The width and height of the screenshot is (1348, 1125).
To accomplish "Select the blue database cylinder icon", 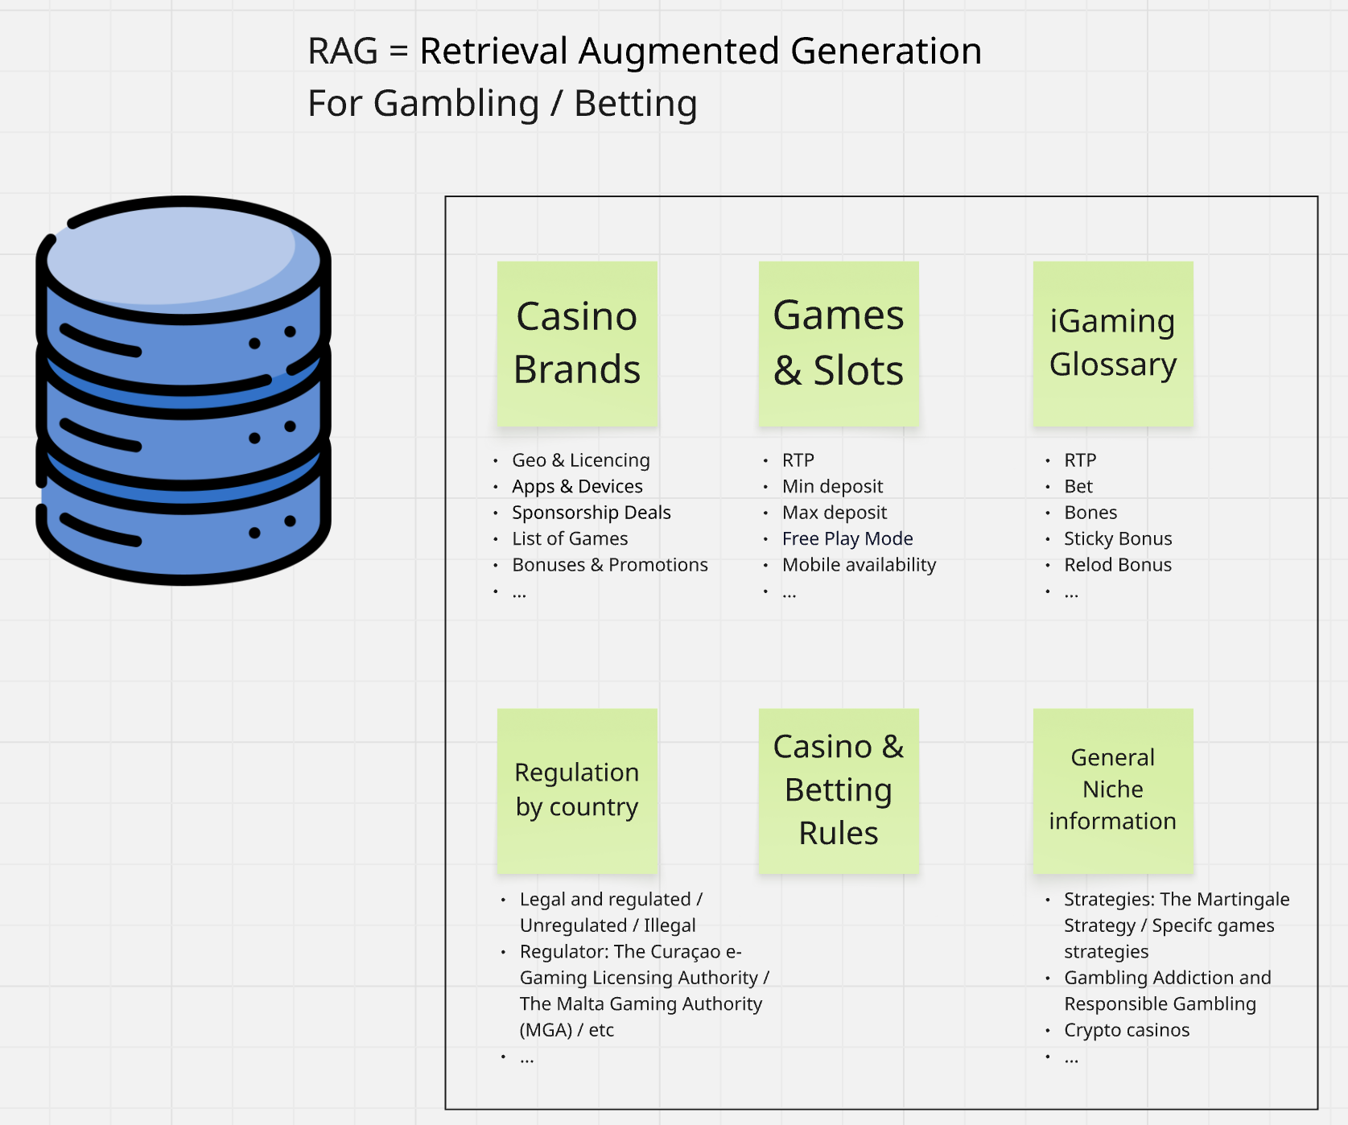I will (183, 390).
